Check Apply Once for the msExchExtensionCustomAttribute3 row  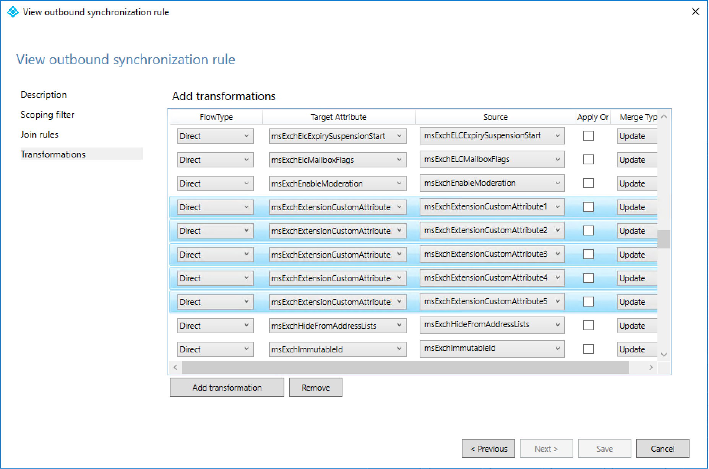click(588, 254)
